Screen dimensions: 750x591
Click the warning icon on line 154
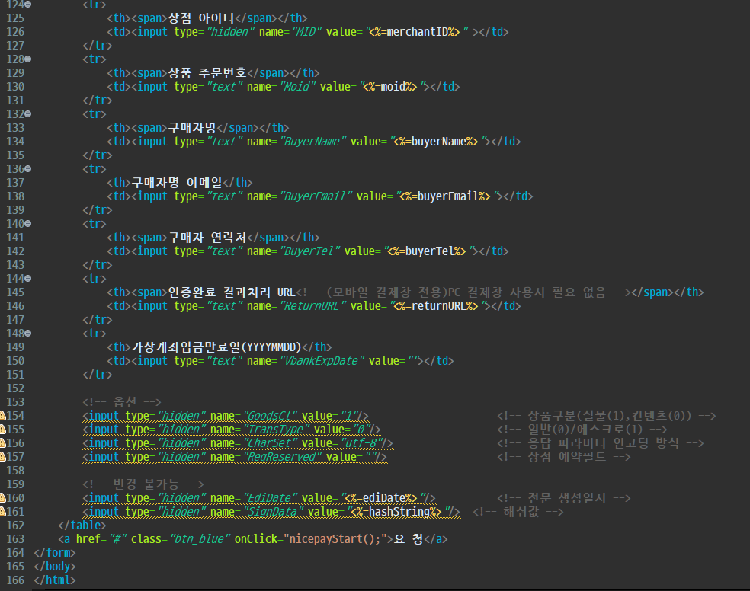2,416
